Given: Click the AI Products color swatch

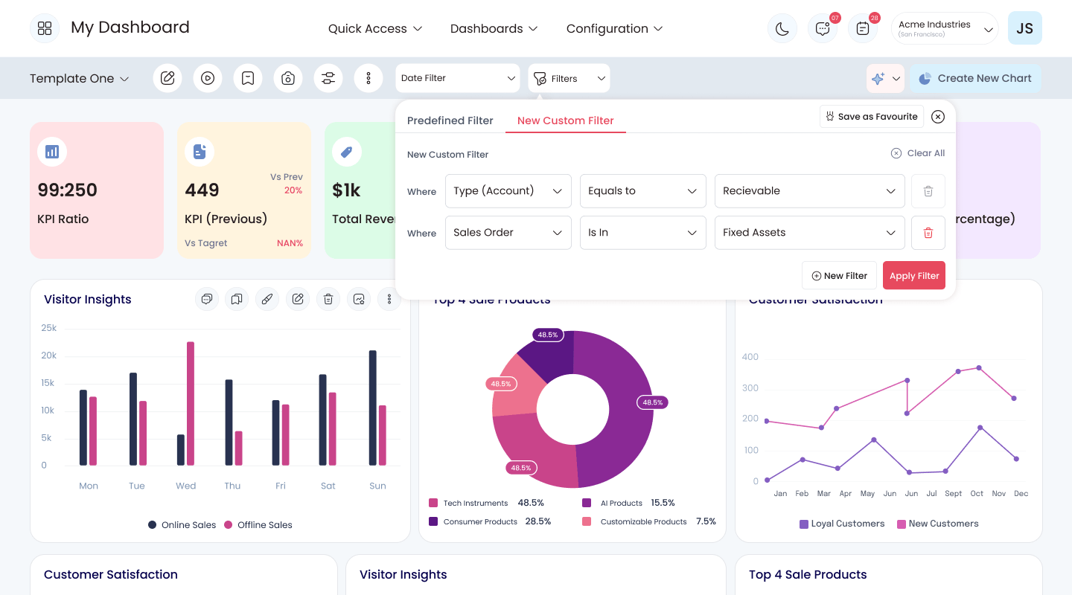Looking at the screenshot, I should click(587, 504).
